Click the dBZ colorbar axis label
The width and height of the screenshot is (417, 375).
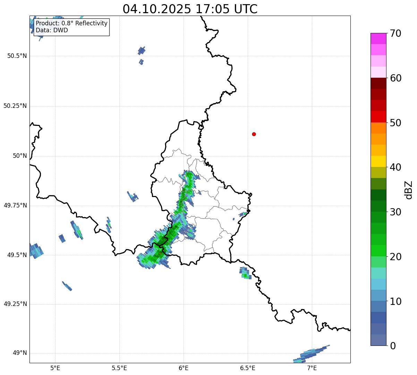tap(409, 190)
